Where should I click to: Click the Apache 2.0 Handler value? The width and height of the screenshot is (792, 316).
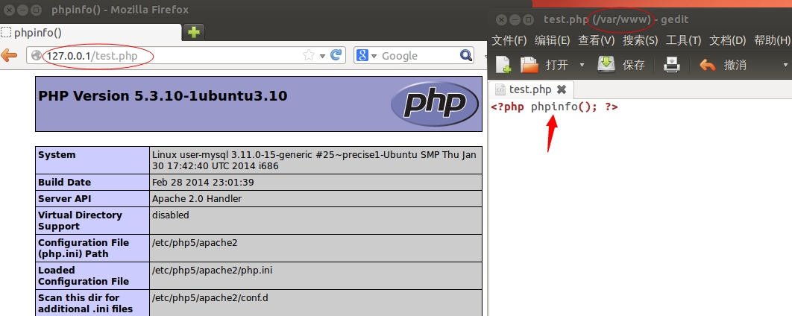tap(196, 199)
